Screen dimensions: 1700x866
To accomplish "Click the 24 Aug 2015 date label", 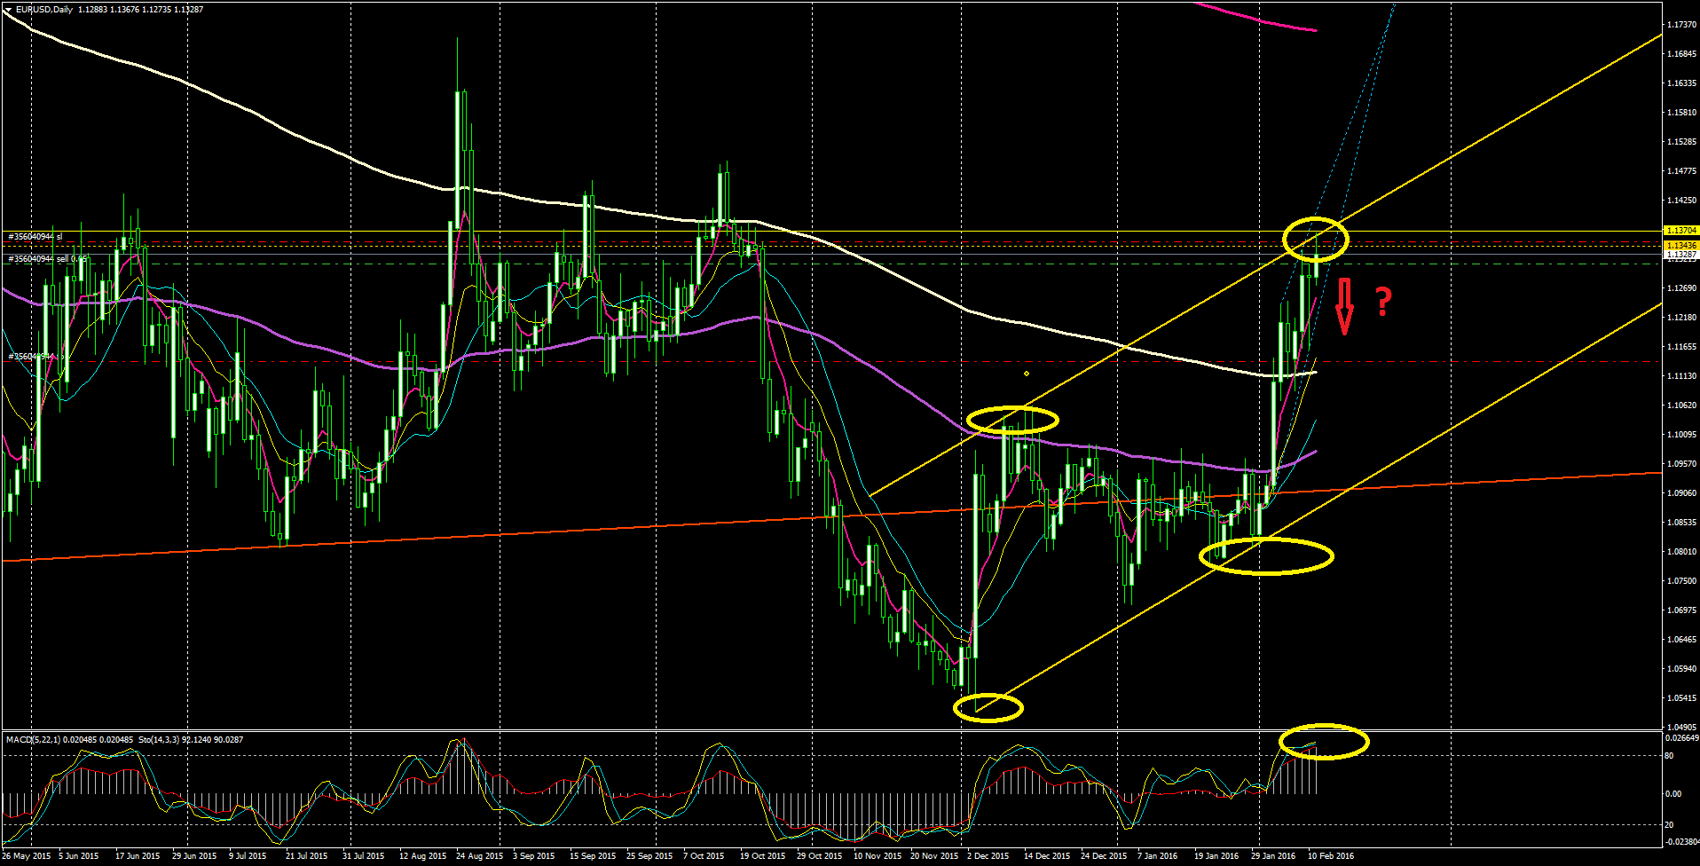I will click(479, 856).
